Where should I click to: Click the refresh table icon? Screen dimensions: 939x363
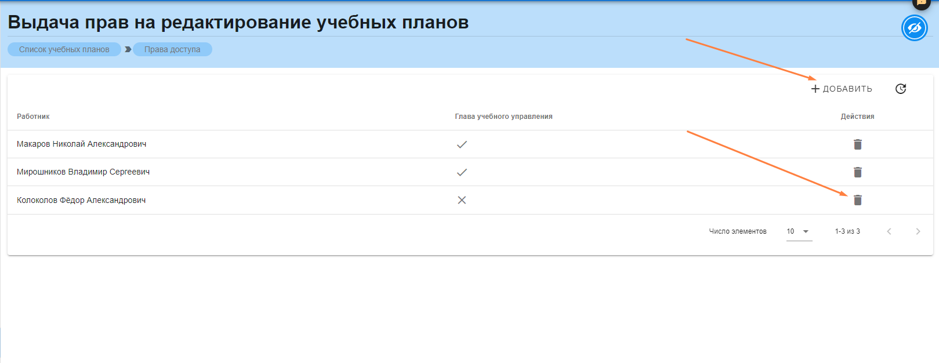tap(900, 89)
